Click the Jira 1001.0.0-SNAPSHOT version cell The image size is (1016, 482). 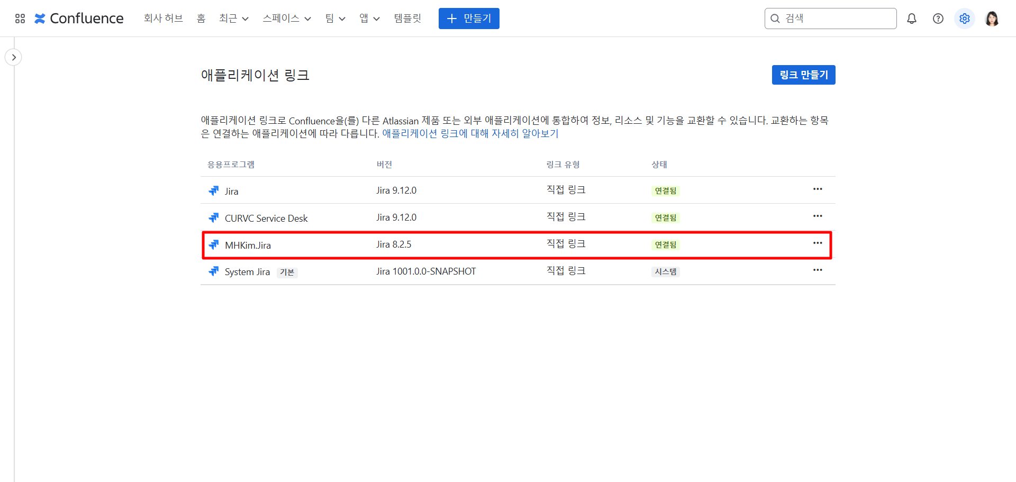[426, 271]
